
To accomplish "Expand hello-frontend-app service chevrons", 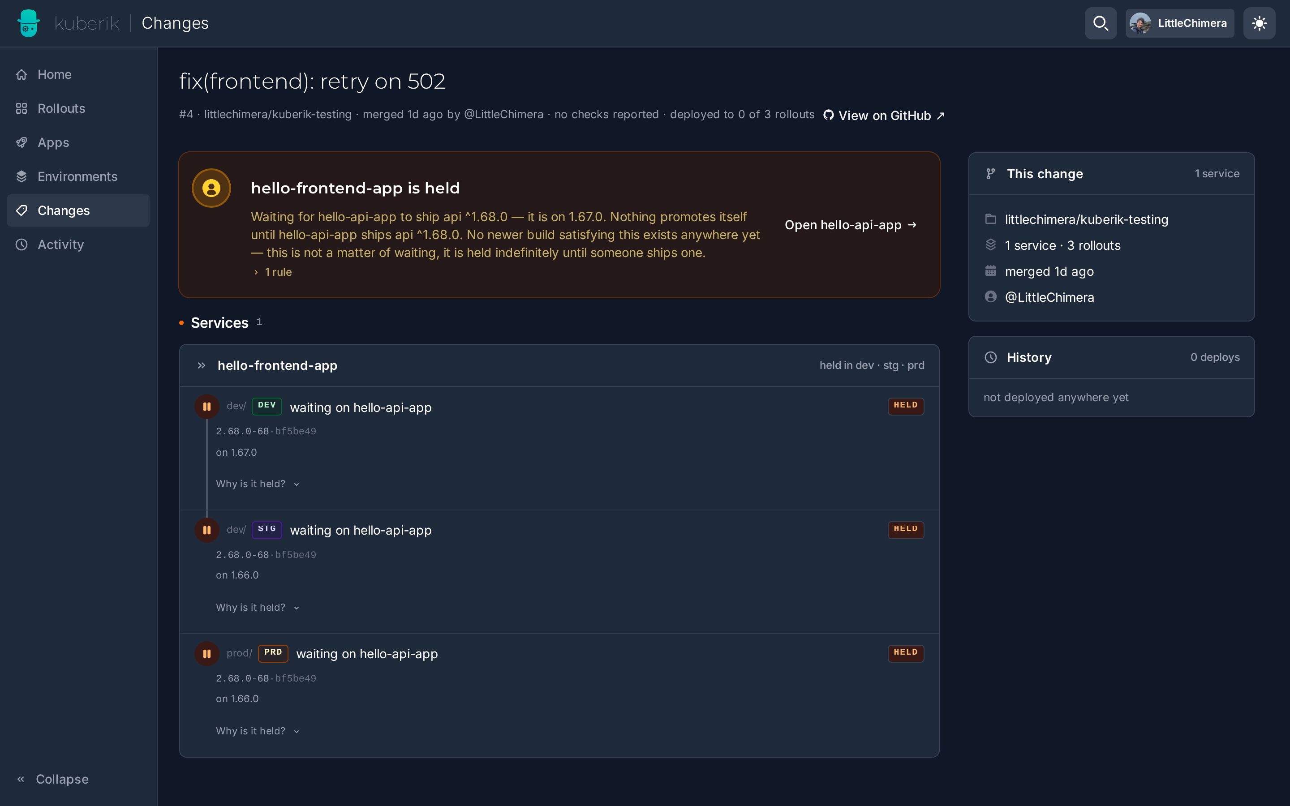I will (x=202, y=365).
